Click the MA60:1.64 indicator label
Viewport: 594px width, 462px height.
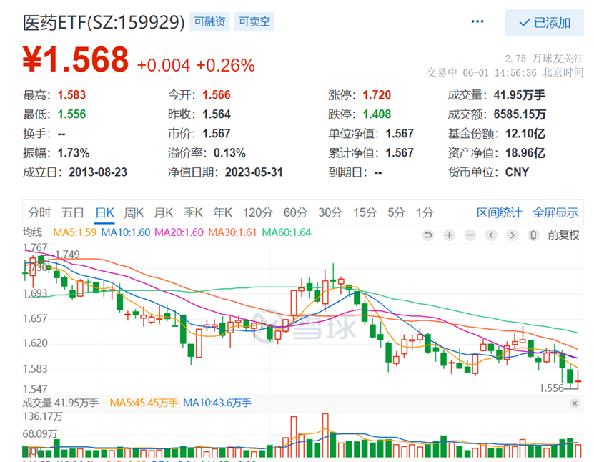tap(287, 232)
